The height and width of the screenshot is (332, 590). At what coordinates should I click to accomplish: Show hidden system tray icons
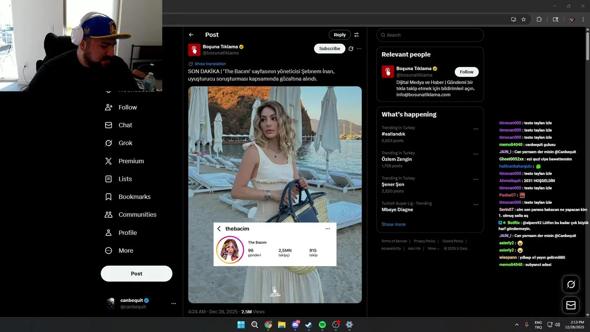[517, 325]
